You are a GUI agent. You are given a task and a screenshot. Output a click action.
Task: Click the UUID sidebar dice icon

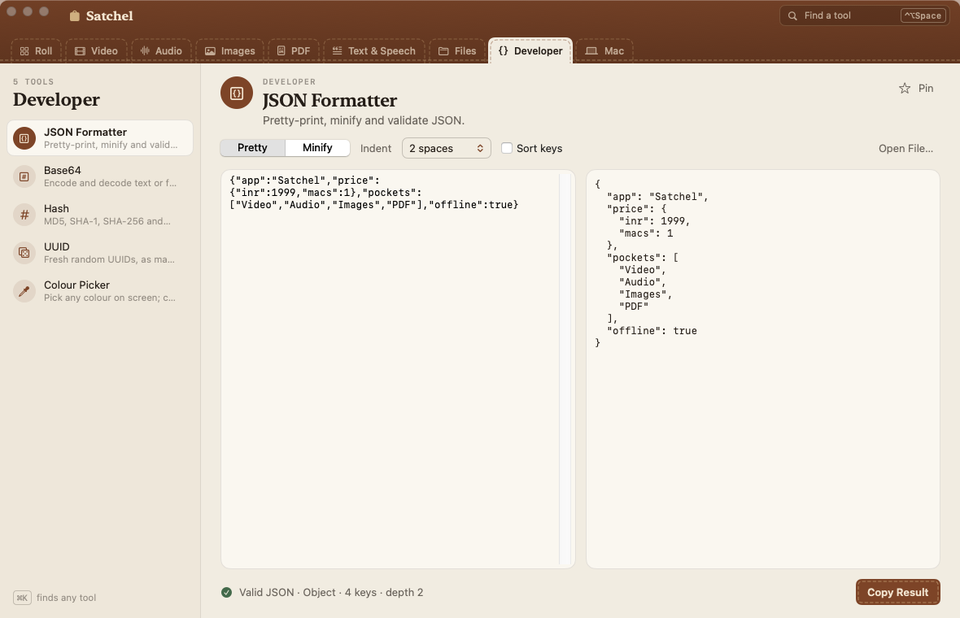[24, 253]
